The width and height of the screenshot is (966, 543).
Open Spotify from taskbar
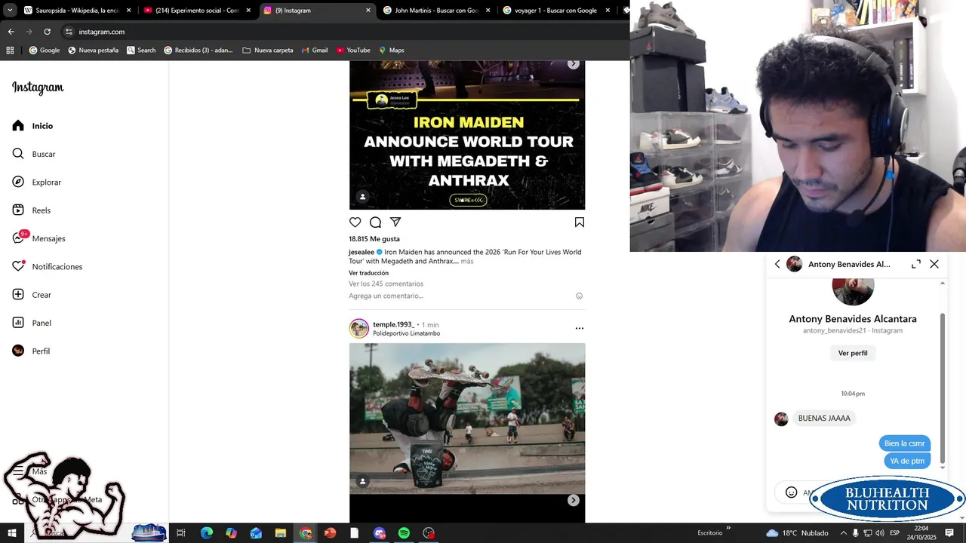(x=404, y=533)
